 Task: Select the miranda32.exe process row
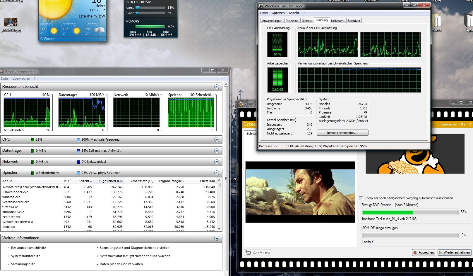tap(108, 212)
